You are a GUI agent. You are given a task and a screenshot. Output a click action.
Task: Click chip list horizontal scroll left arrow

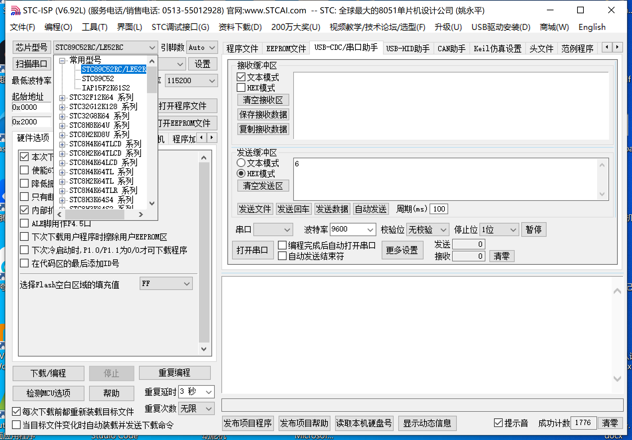[60, 215]
